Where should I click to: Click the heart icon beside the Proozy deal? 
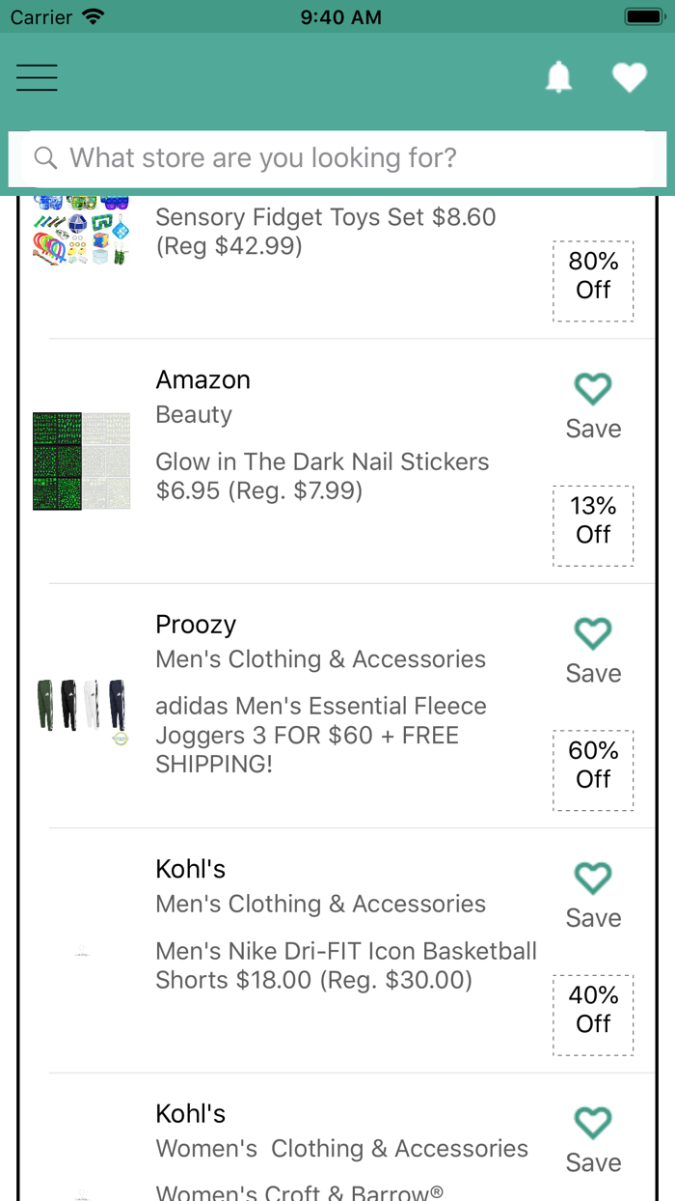(592, 633)
